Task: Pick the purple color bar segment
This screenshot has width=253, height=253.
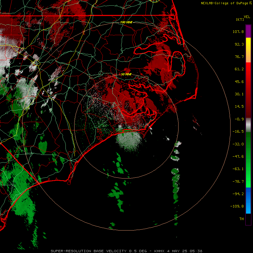Action: pyautogui.click(x=248, y=31)
